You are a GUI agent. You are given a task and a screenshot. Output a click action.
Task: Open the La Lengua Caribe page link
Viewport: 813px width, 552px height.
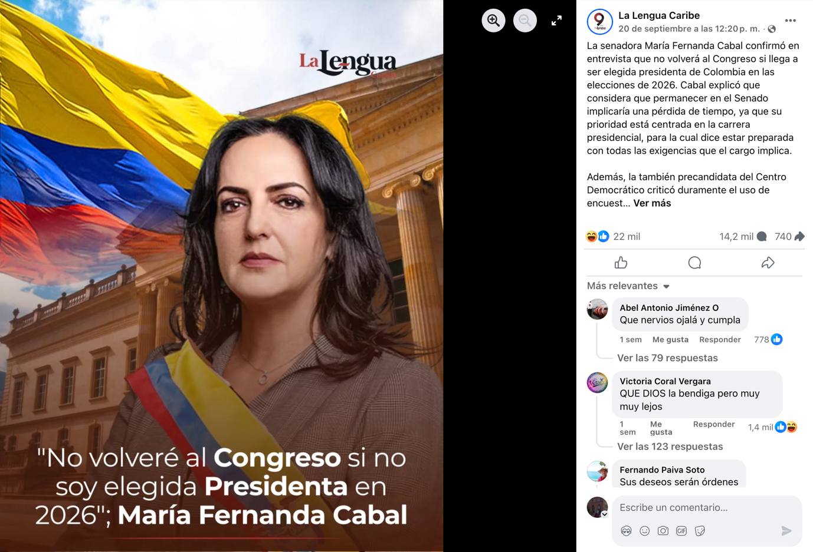click(x=659, y=16)
